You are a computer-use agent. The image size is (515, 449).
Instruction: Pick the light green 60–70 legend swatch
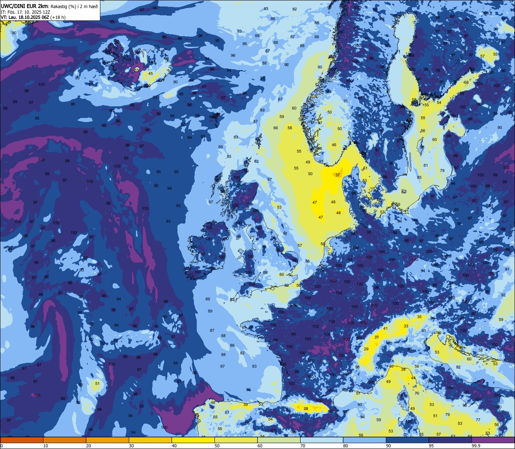[x=279, y=440]
